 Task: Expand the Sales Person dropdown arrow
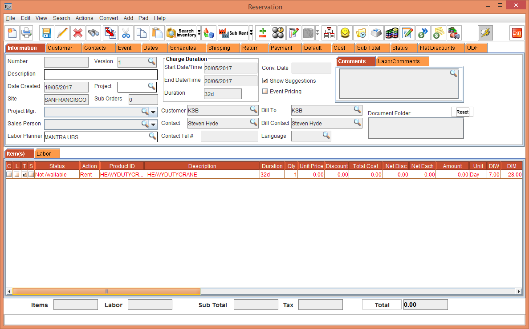pos(153,124)
